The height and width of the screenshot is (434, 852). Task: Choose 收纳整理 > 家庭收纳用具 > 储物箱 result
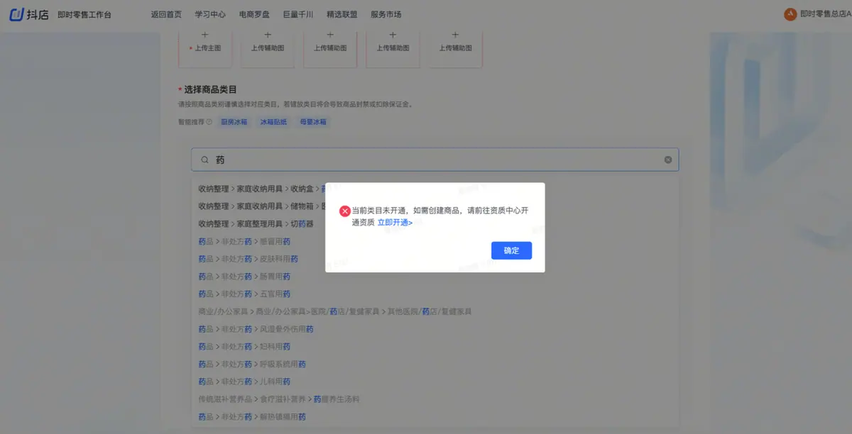[261, 206]
